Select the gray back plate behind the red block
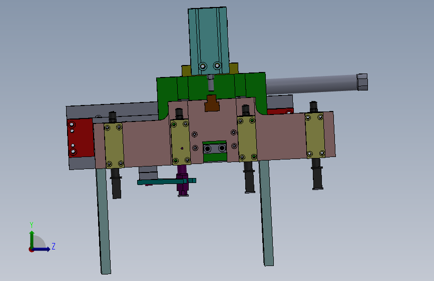 pyautogui.click(x=112, y=110)
